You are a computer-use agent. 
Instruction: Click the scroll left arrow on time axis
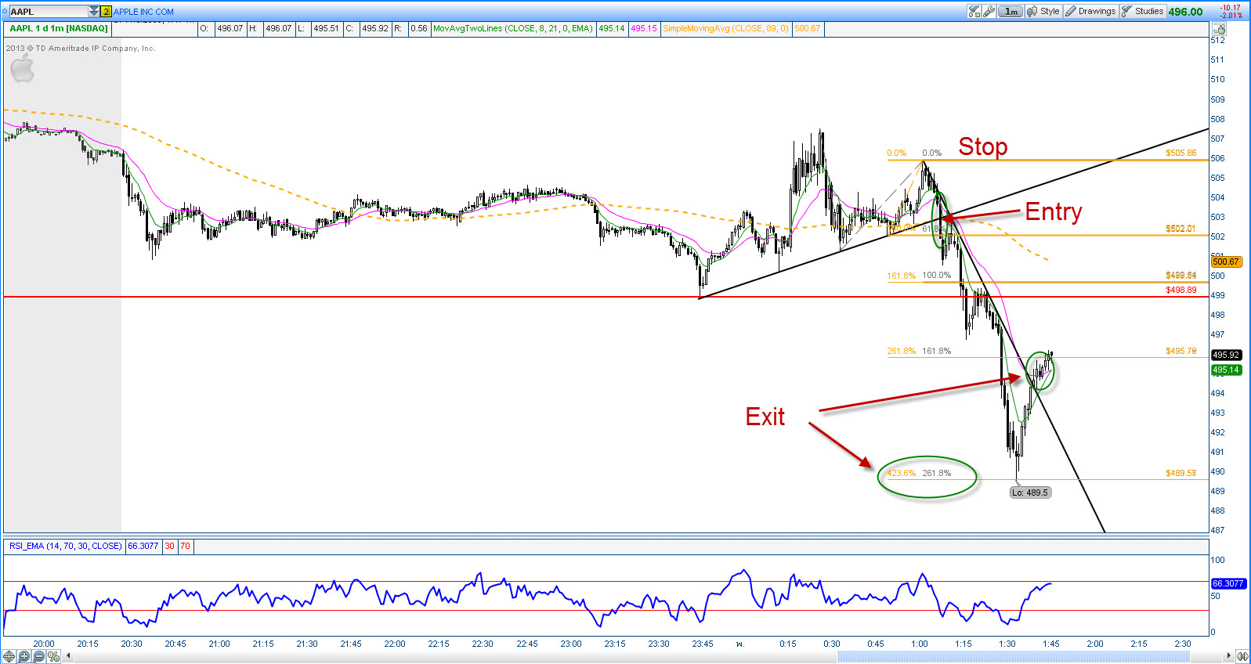[69, 656]
